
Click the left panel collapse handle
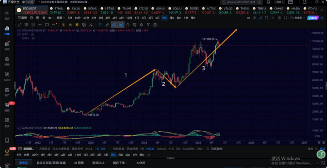[x=15, y=85]
